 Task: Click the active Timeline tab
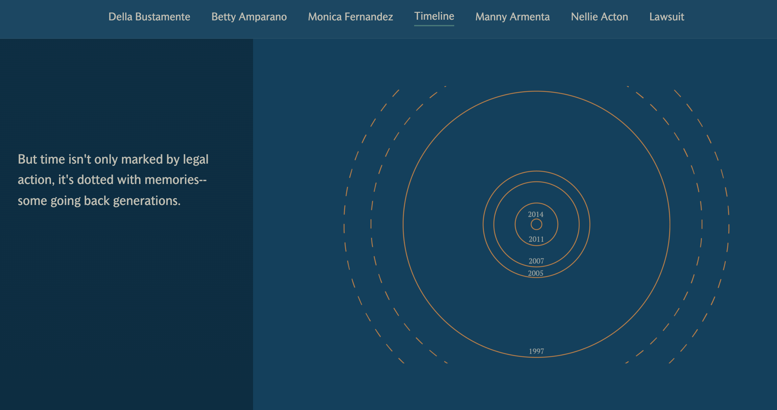click(x=434, y=16)
